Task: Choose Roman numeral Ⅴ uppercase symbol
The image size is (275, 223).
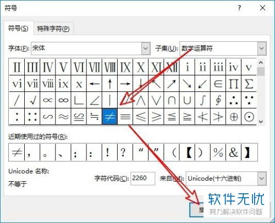Action: [x=63, y=67]
